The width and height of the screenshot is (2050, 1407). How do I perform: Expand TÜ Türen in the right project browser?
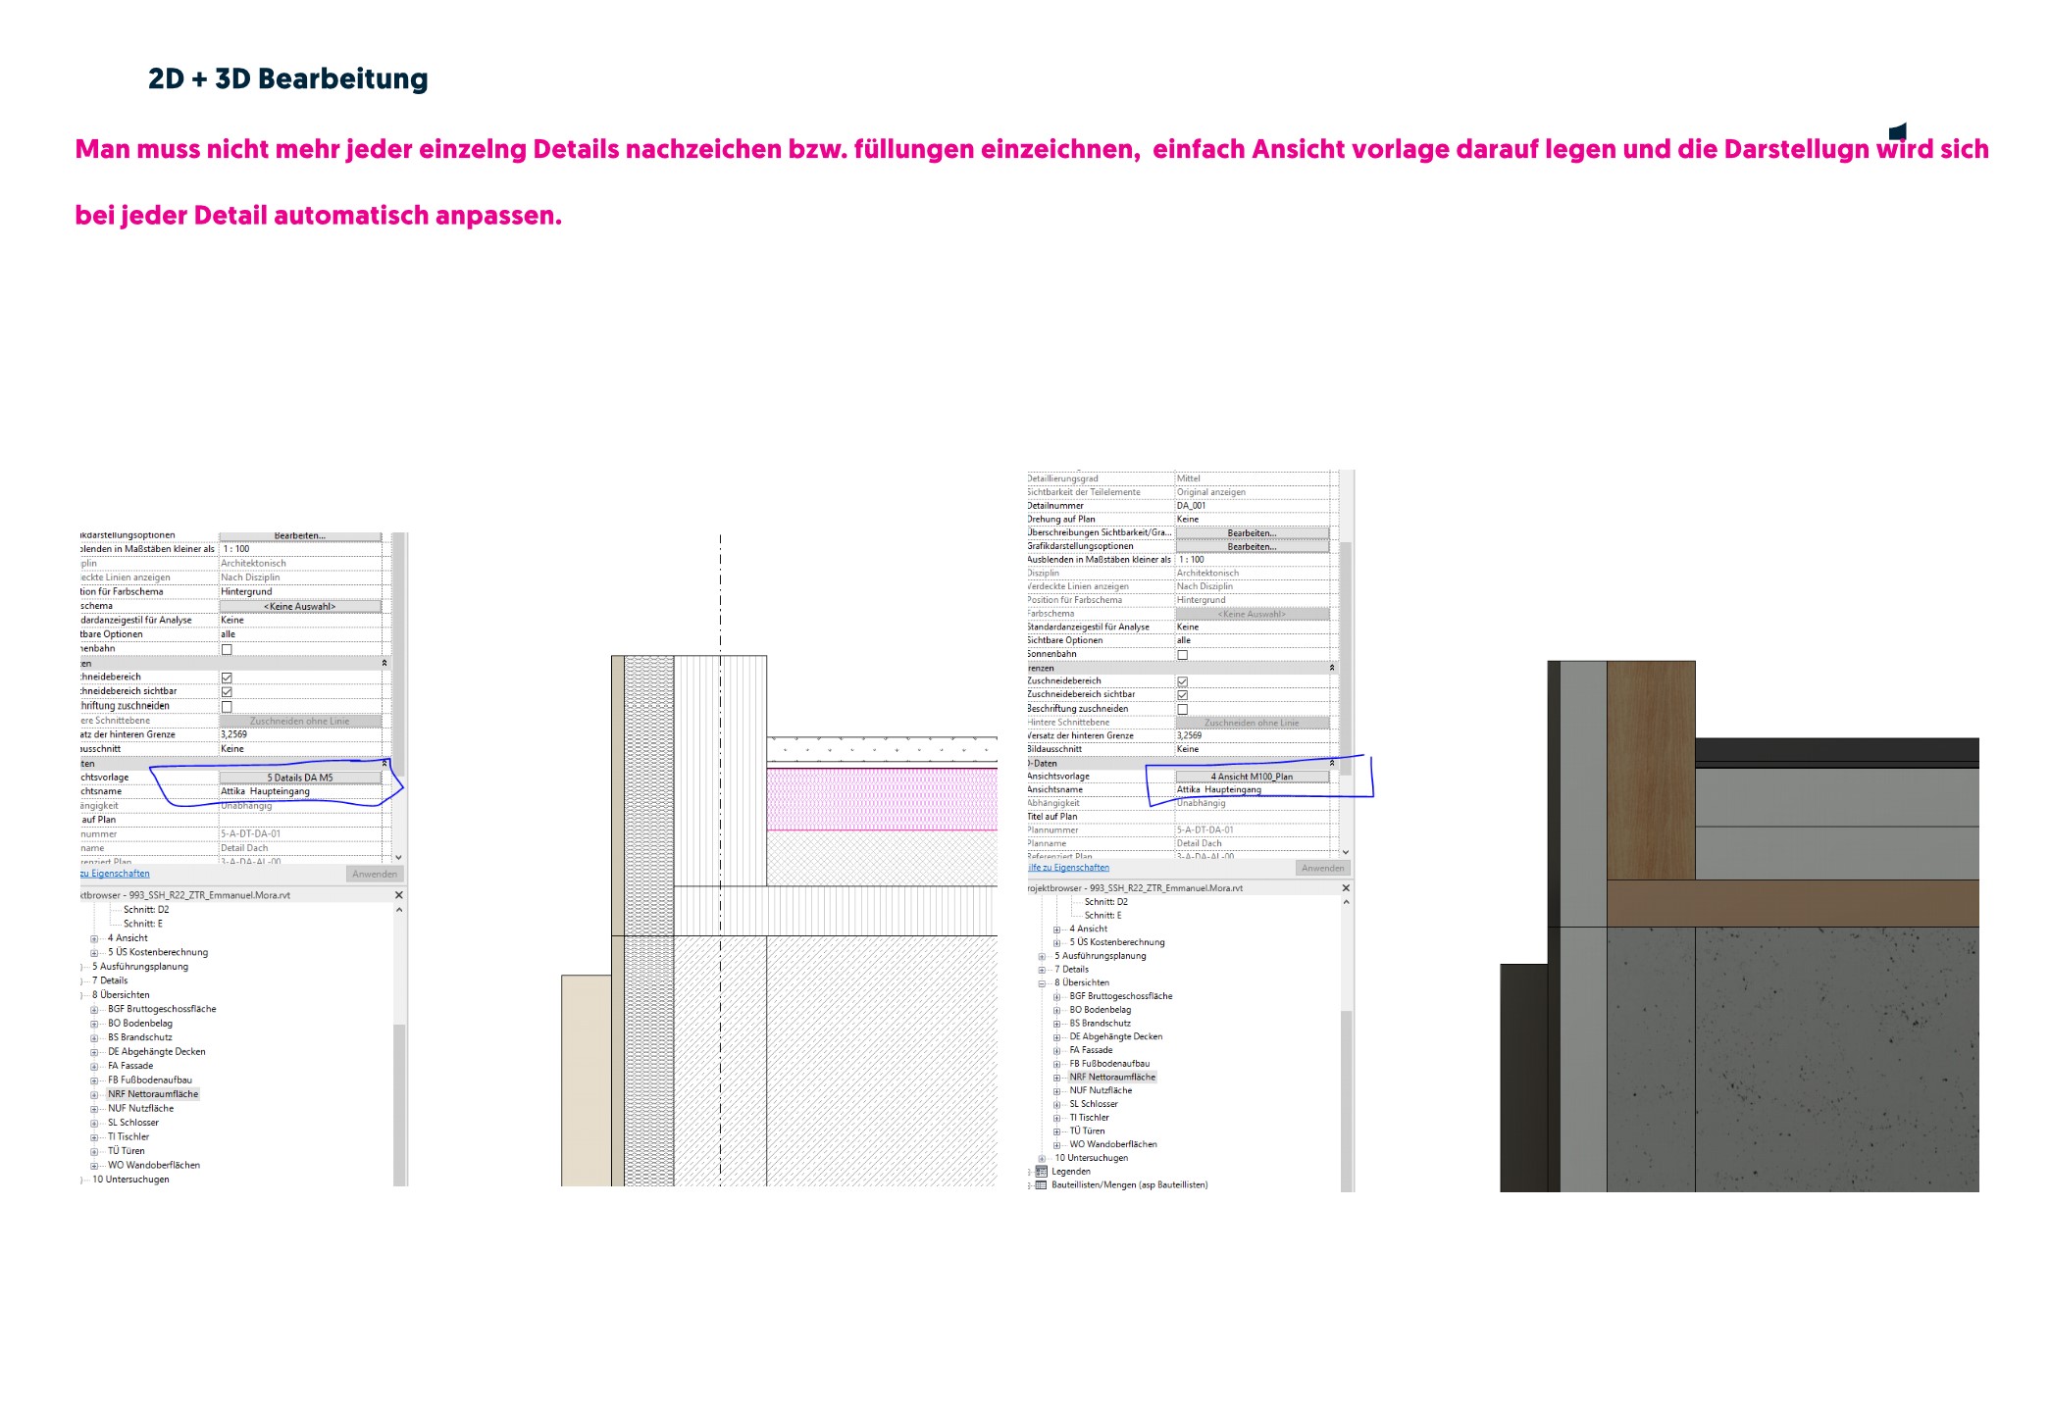pyautogui.click(x=1057, y=1132)
